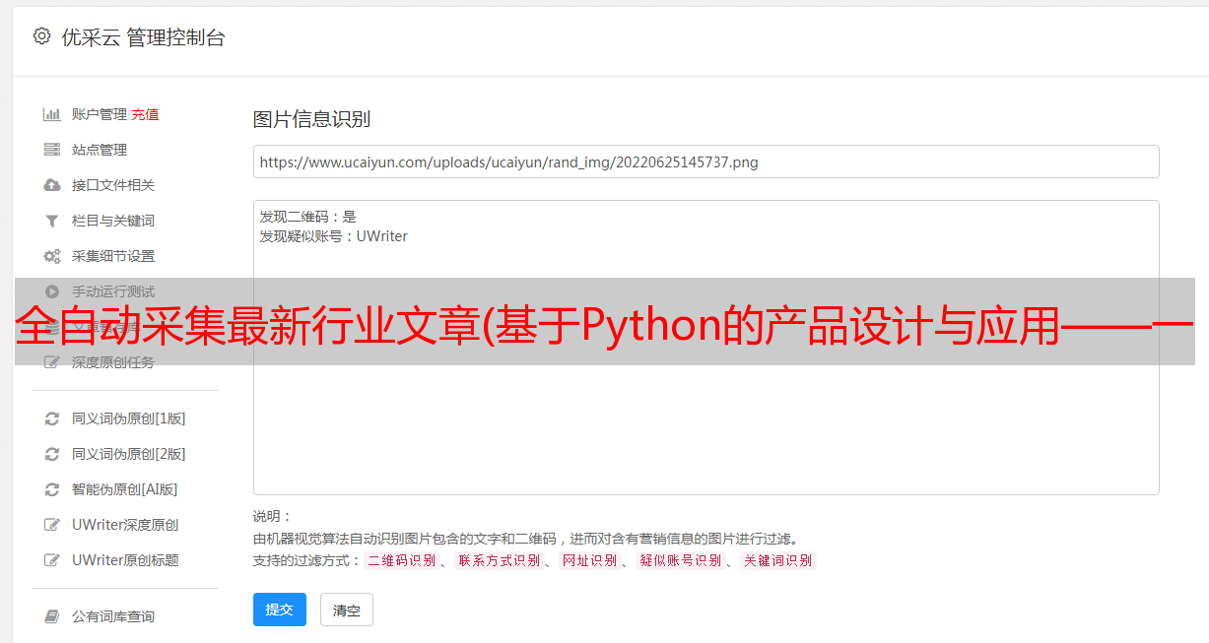Viewport: 1209px width, 643px height.
Task: Click the 二维码识别 filter tag
Action: pyautogui.click(x=401, y=560)
